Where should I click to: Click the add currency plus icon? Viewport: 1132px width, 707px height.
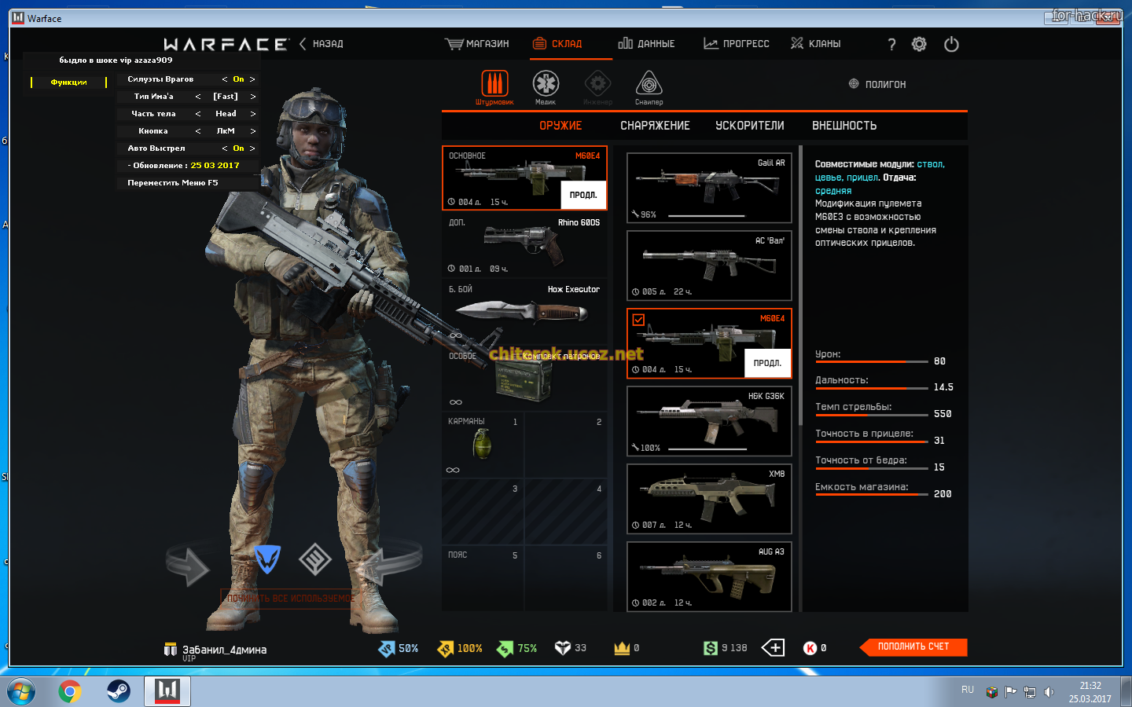pos(774,647)
